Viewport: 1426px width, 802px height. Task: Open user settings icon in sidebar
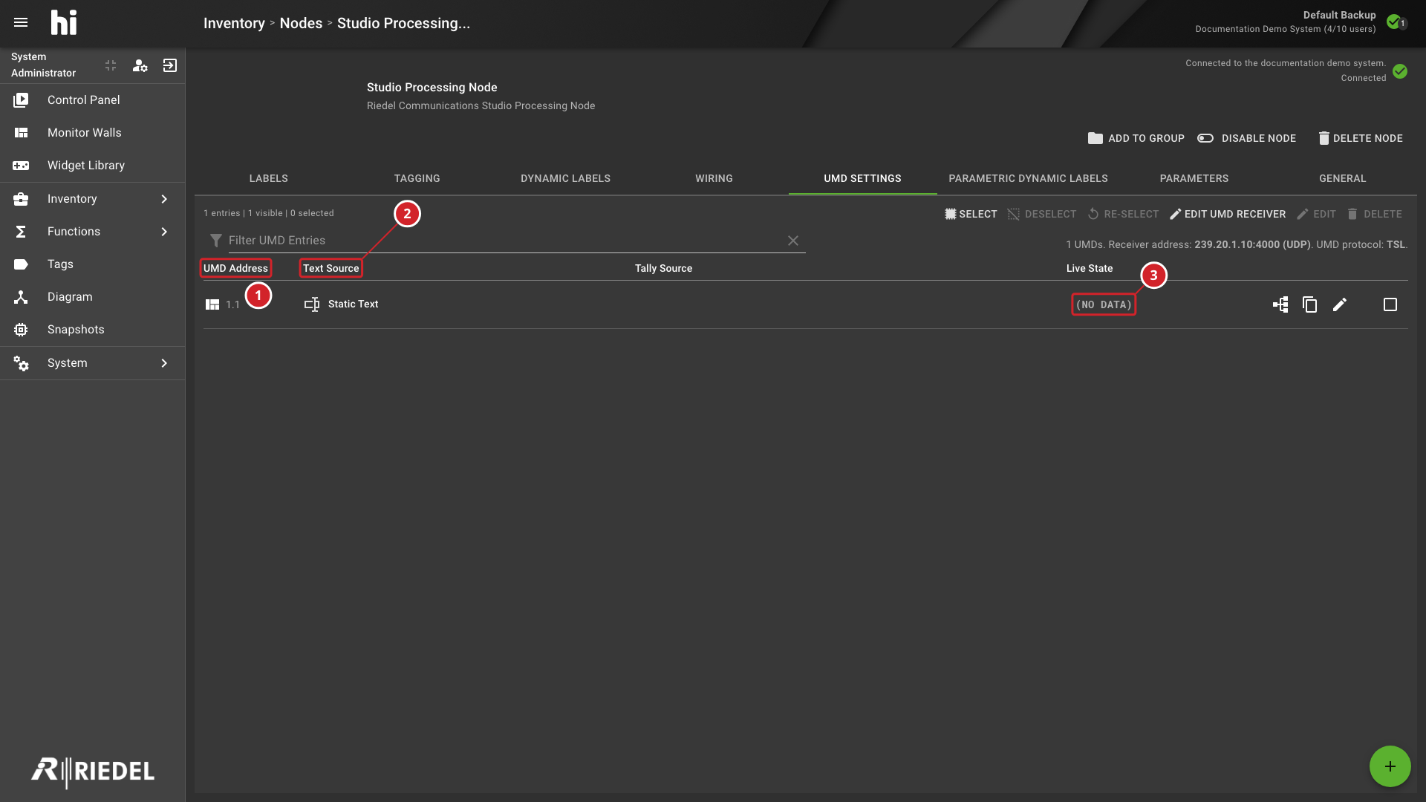[x=140, y=65]
